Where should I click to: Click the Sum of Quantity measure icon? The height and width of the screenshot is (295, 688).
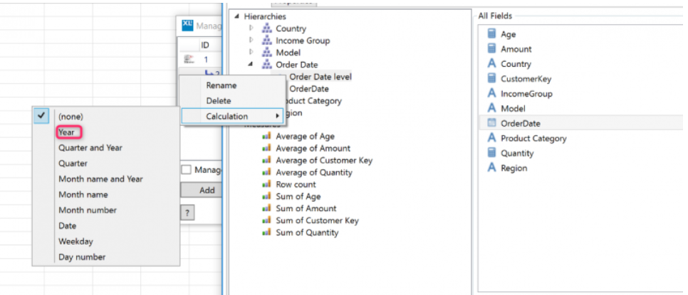click(x=267, y=232)
